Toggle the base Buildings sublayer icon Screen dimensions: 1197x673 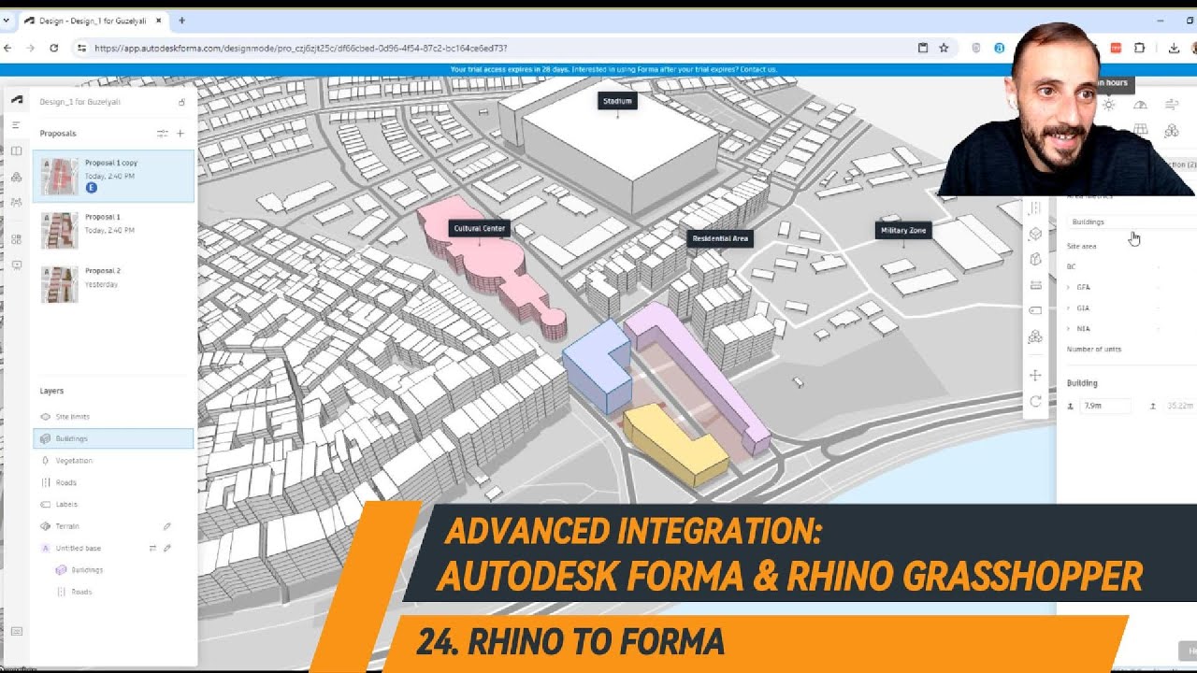[62, 569]
